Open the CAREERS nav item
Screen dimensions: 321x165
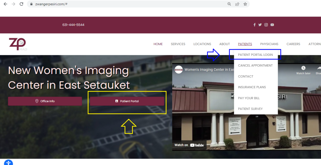click(293, 44)
